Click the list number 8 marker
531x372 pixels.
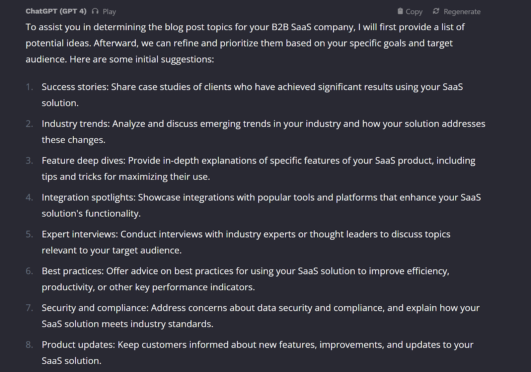[29, 345]
